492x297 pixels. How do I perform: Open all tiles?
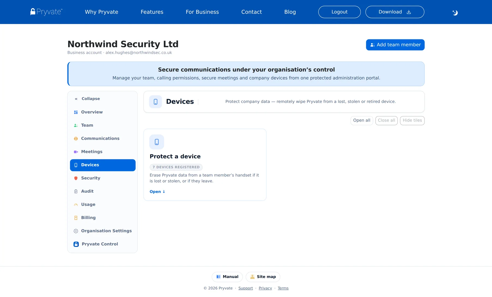[x=362, y=120]
